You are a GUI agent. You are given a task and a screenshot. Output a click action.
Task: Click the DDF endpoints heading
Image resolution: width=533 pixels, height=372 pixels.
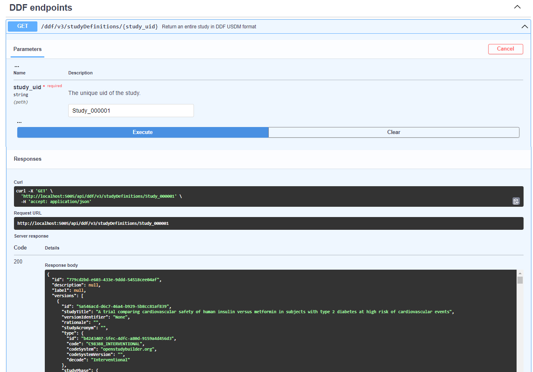pos(41,7)
